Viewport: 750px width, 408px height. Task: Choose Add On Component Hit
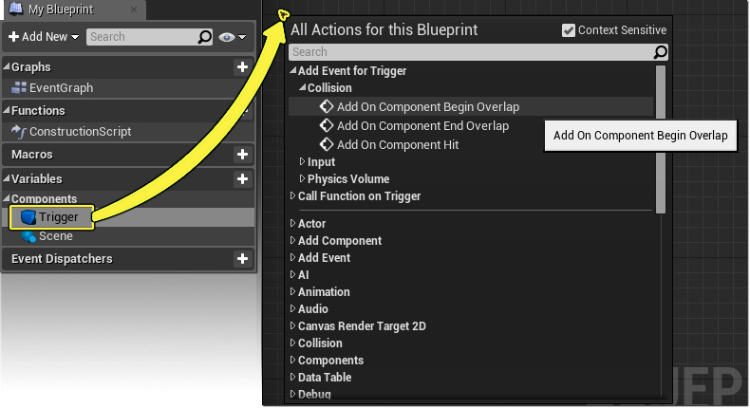[x=397, y=145]
